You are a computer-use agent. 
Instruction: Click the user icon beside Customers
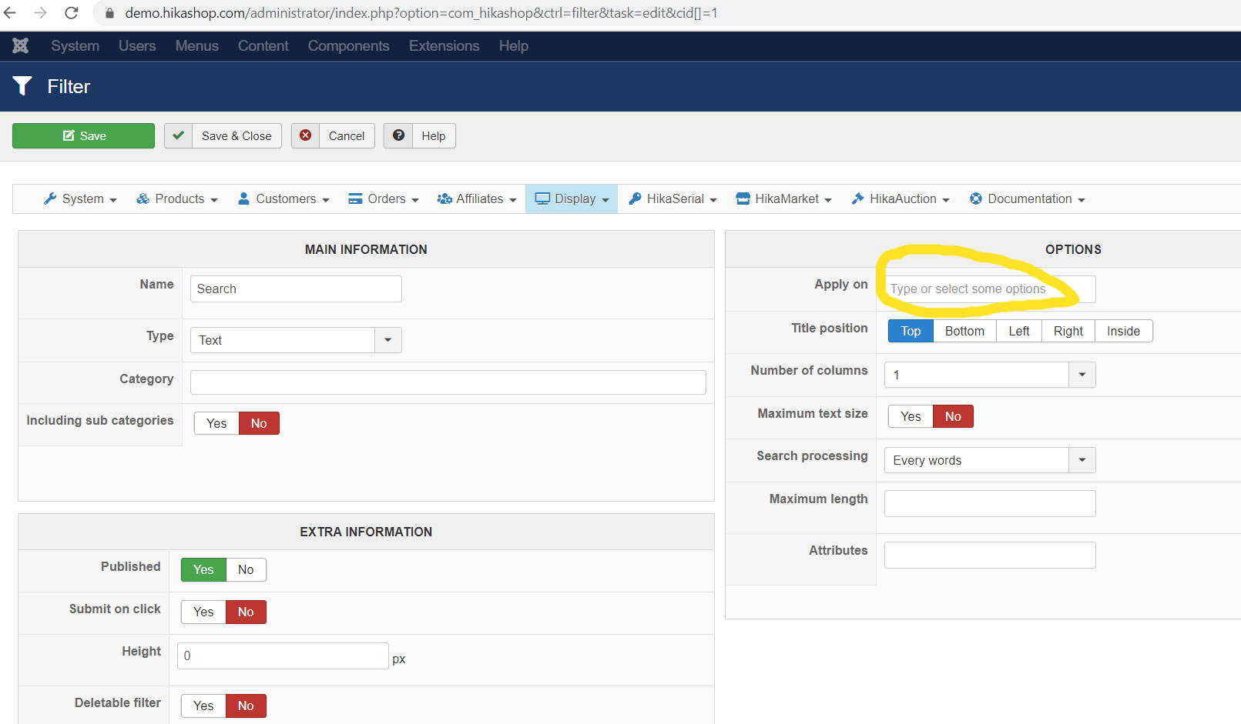243,199
